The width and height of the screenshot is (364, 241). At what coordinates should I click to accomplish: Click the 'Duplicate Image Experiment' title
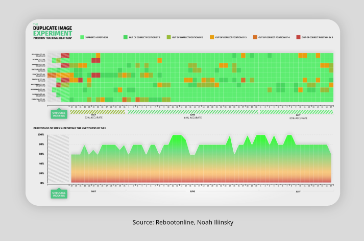click(49, 31)
